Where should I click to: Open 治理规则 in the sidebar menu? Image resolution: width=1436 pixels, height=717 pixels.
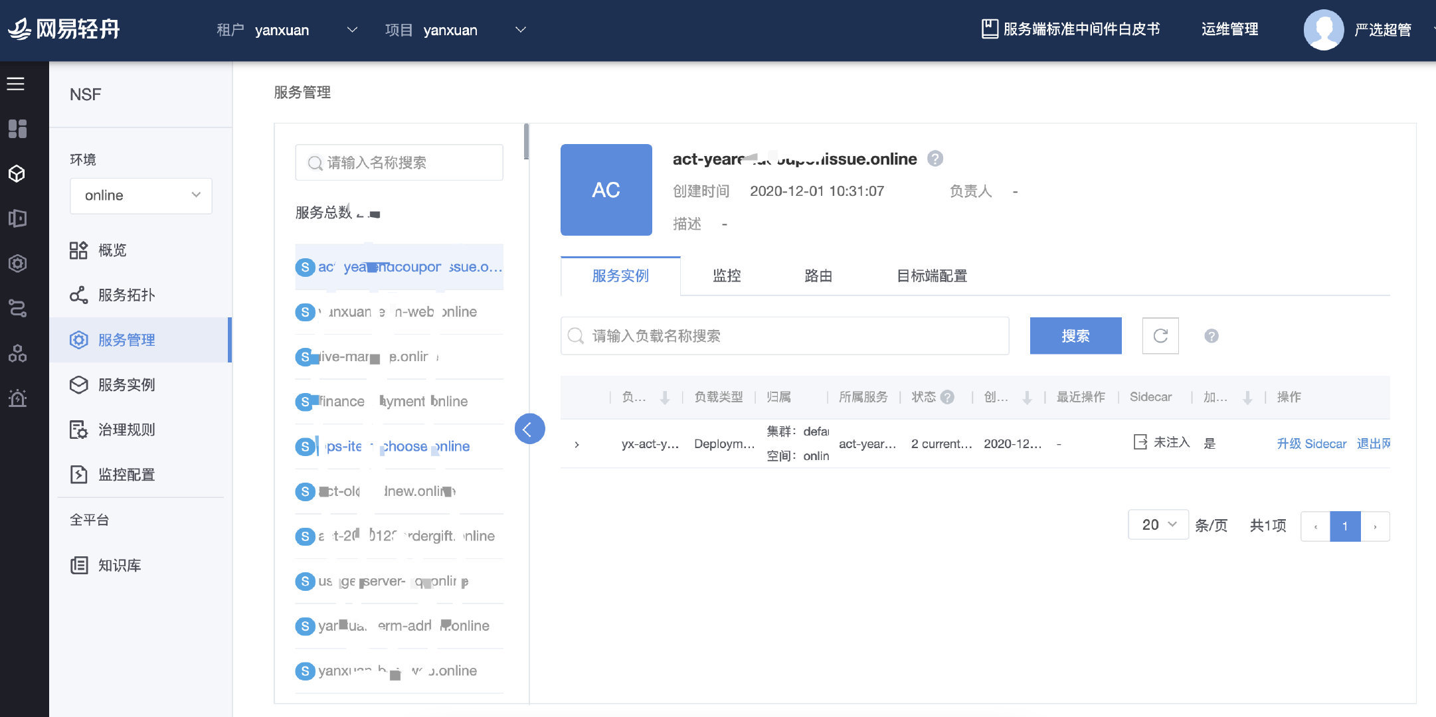pos(126,430)
